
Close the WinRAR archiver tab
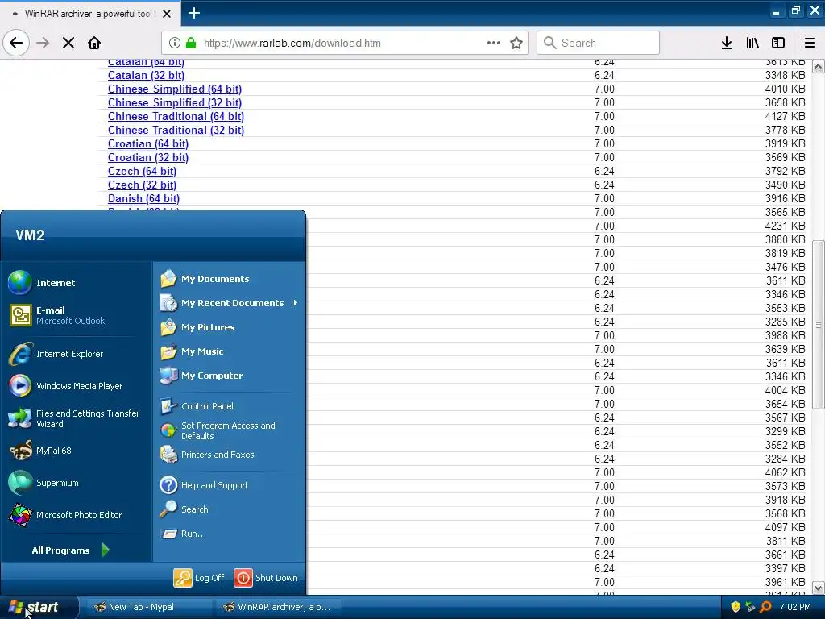pyautogui.click(x=167, y=14)
